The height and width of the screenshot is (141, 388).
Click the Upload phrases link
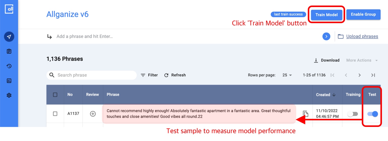(362, 37)
